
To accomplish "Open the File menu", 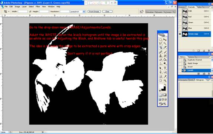I will pyautogui.click(x=6, y=7).
